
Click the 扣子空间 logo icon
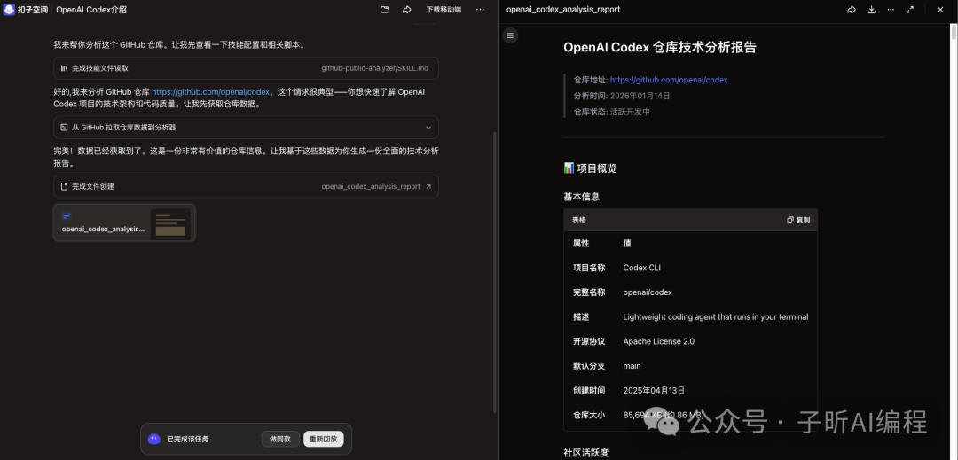[x=10, y=9]
